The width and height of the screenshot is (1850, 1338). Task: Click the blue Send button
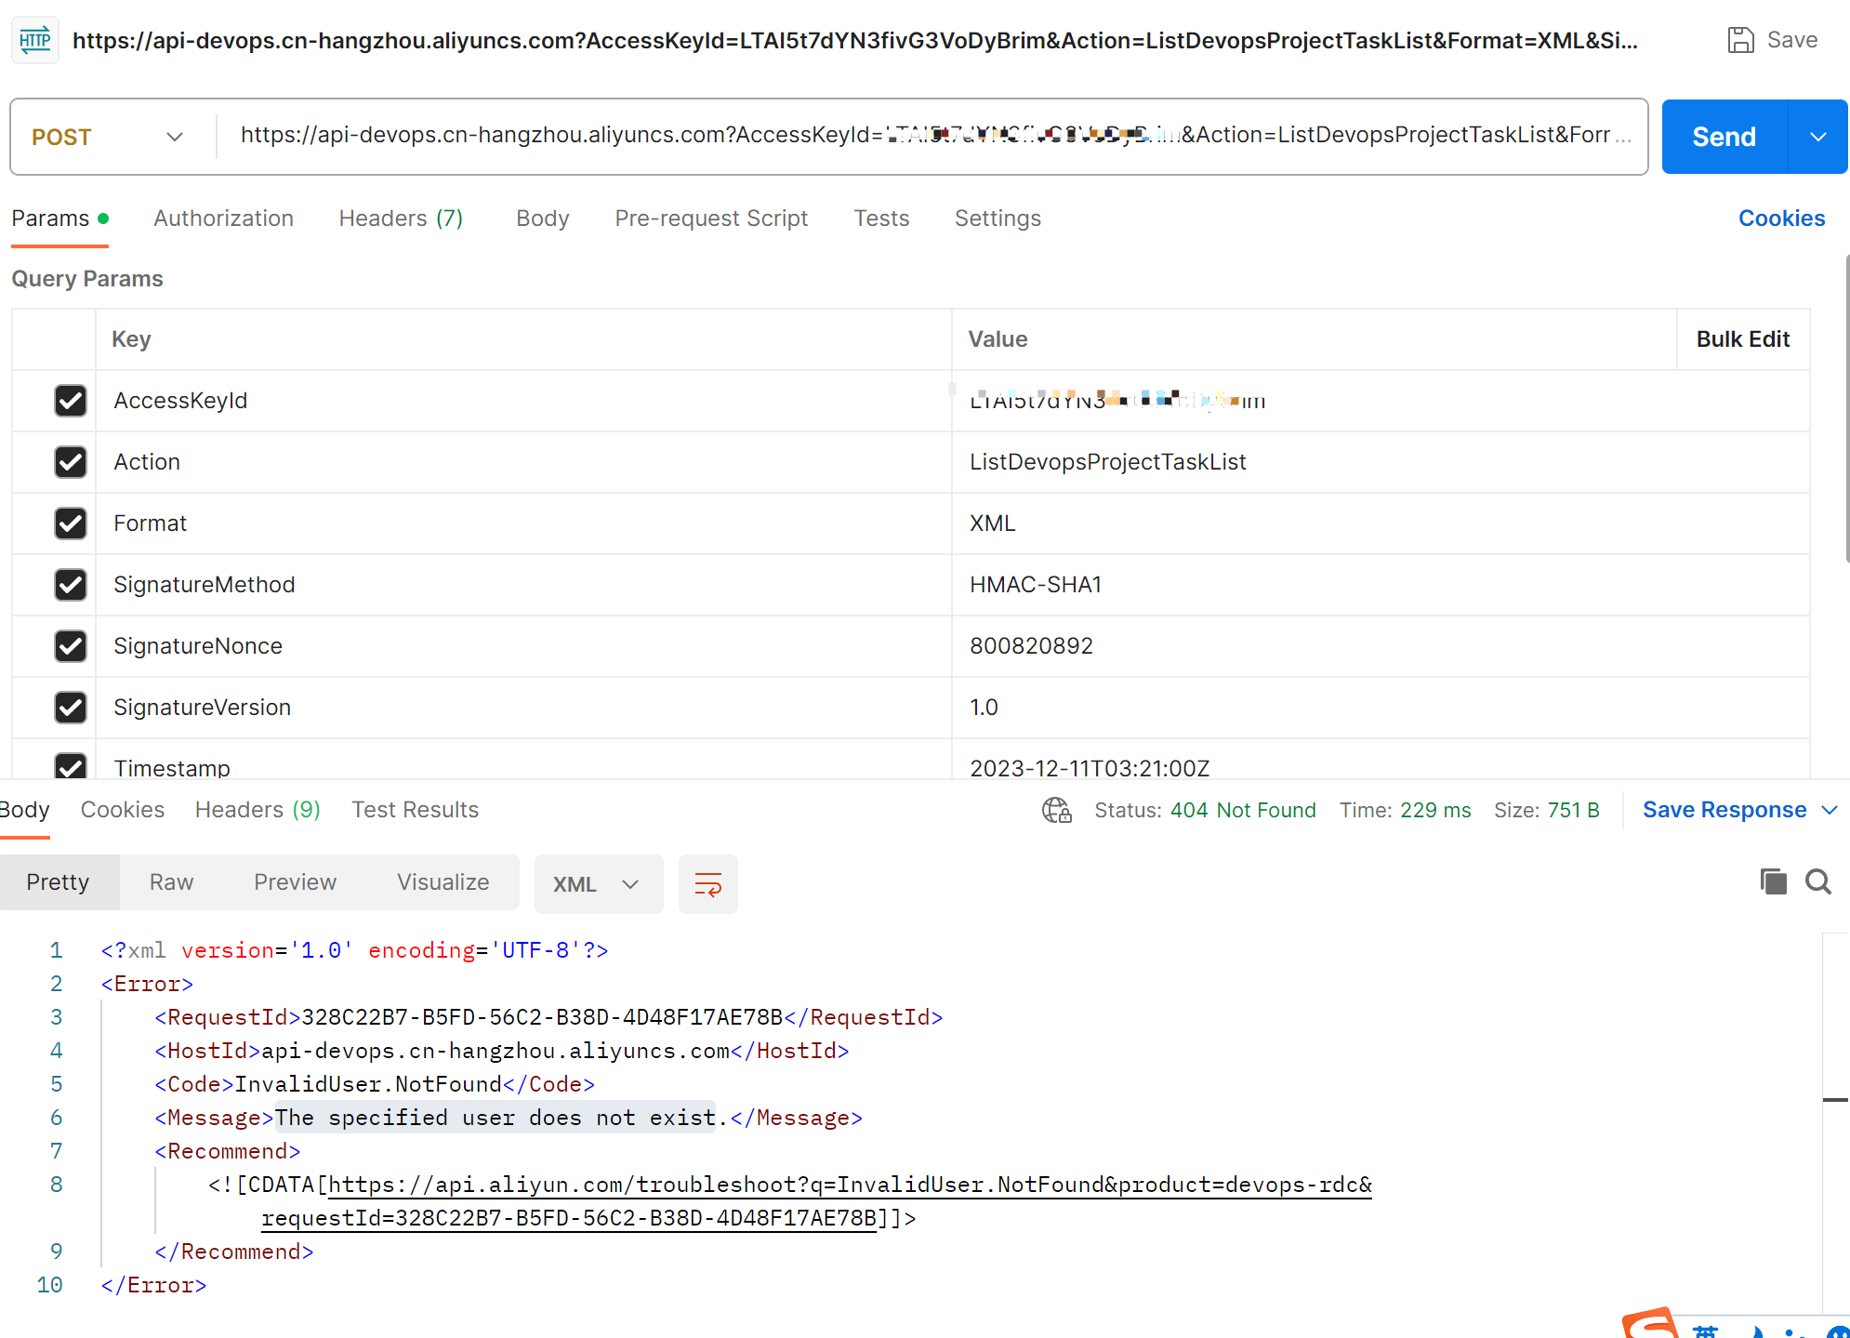[1724, 137]
